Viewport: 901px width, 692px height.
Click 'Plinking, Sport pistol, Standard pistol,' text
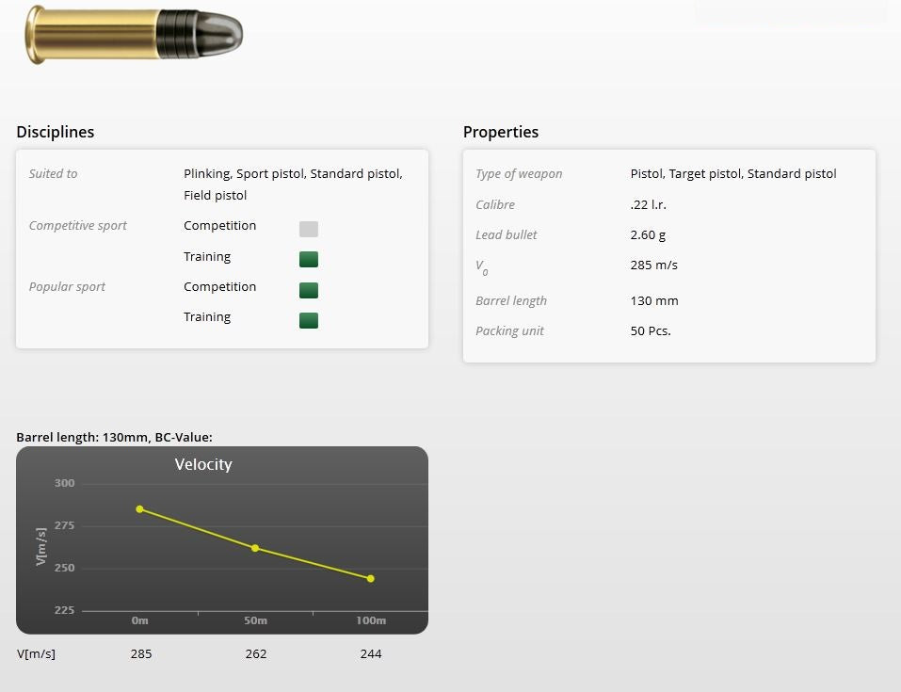pyautogui.click(x=293, y=173)
